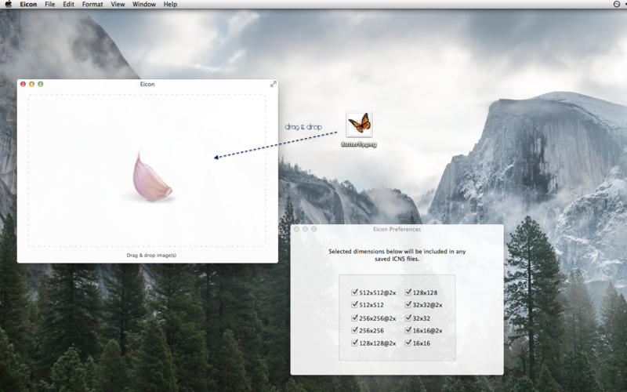
Task: Open the File menu
Action: [49, 5]
